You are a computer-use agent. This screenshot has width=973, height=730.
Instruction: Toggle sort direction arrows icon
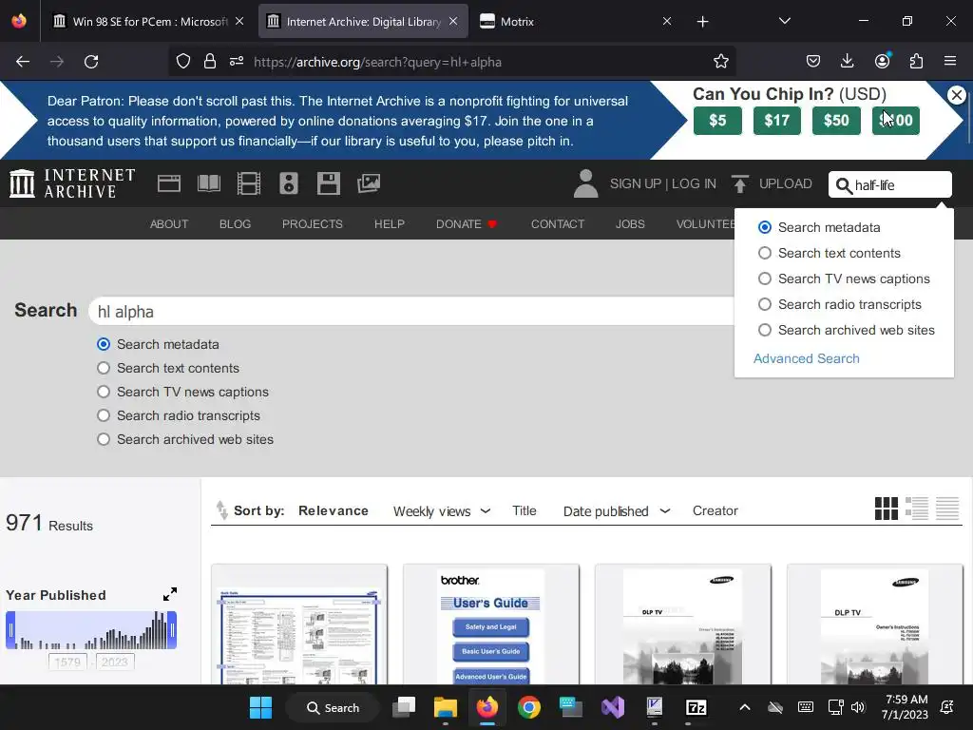221,510
